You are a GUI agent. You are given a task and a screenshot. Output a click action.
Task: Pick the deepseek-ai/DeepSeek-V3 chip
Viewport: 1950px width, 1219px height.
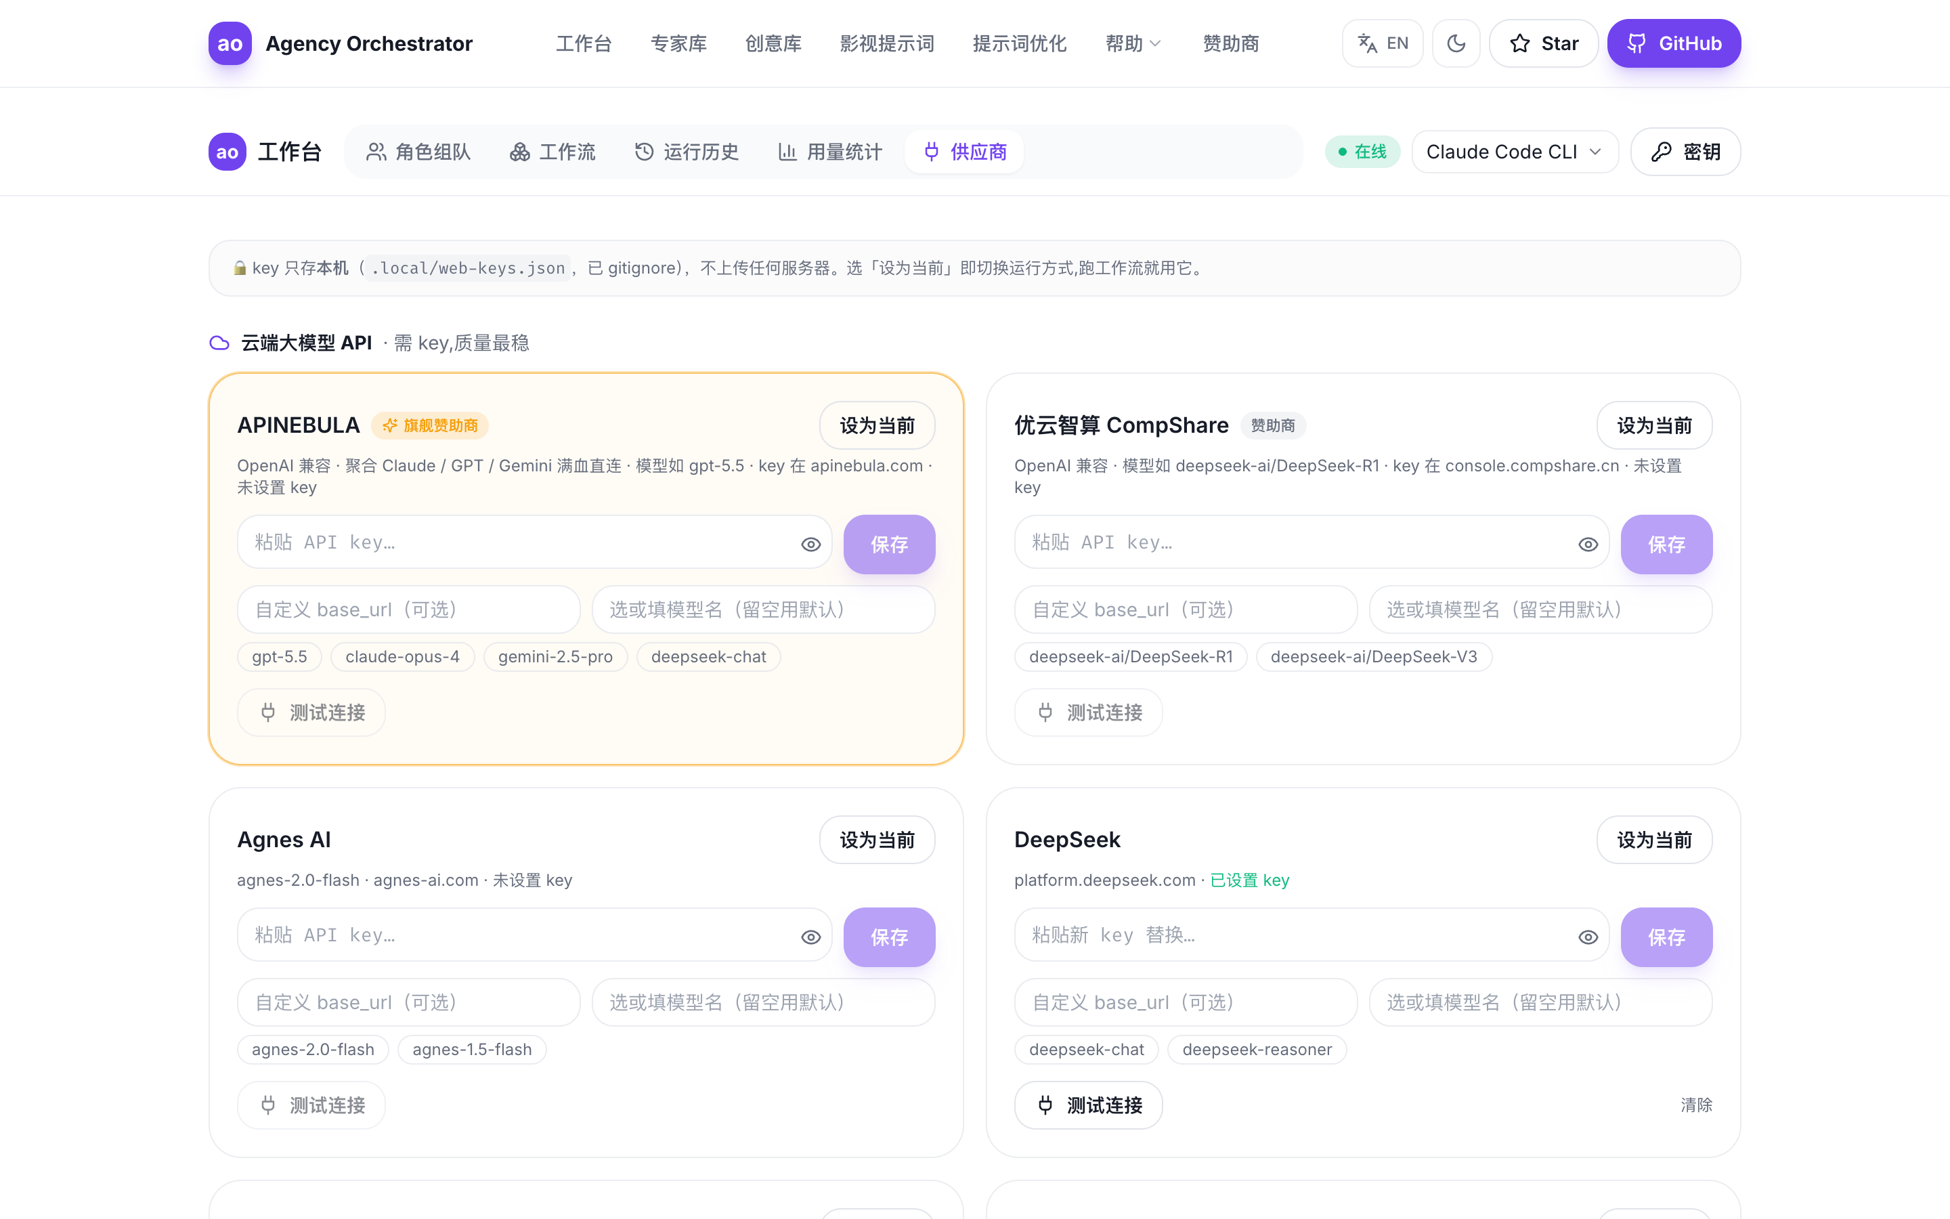1374,656
